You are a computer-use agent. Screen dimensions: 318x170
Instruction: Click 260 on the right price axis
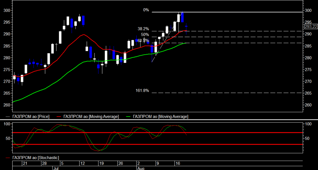(x=308, y=105)
